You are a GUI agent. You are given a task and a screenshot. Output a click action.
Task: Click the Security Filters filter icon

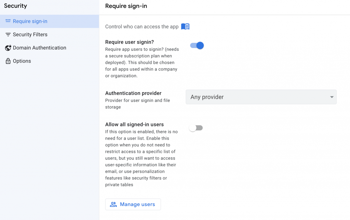click(x=8, y=34)
